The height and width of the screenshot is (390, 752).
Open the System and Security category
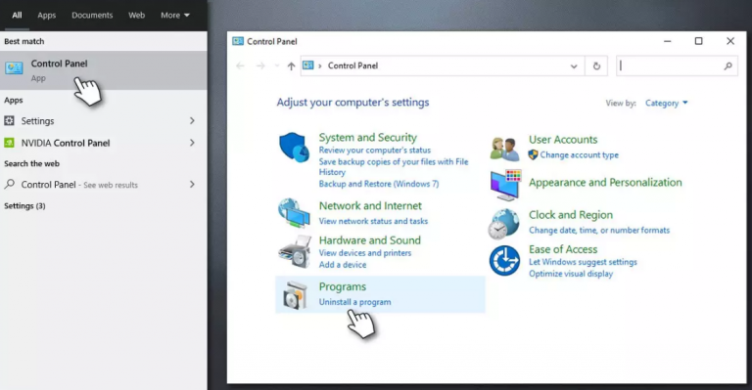(368, 138)
